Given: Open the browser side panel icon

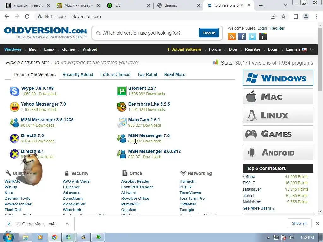Looking at the screenshot, I should pos(296,16).
